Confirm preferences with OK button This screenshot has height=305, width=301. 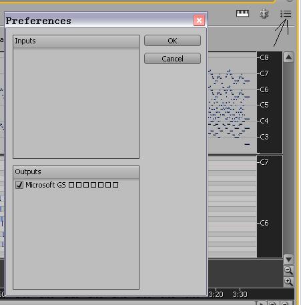172,41
